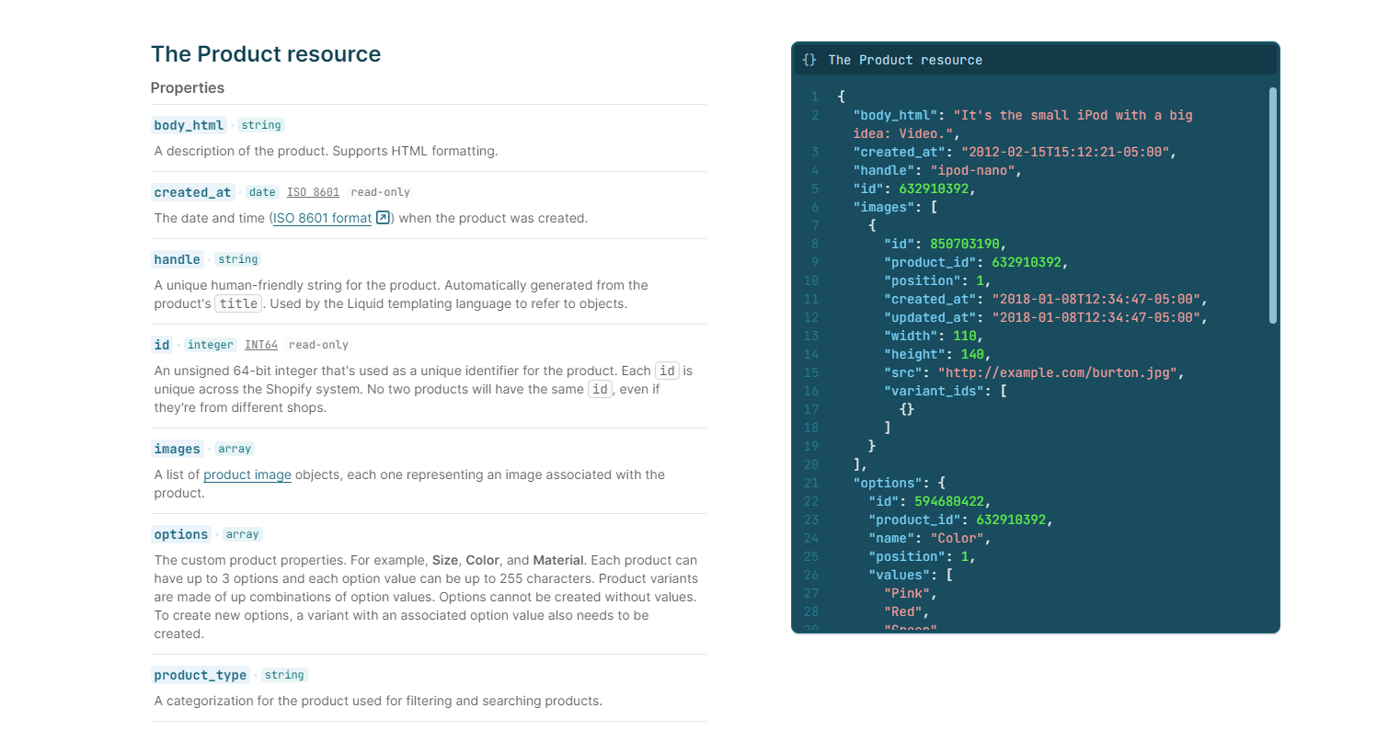Click the array badge next to options

coord(242,534)
